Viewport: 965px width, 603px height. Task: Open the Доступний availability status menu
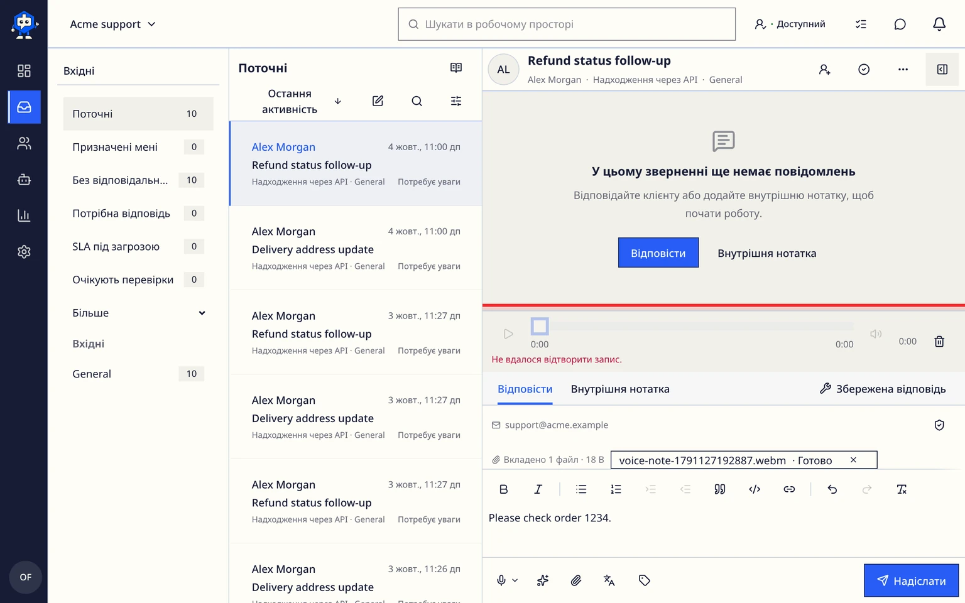(x=790, y=24)
